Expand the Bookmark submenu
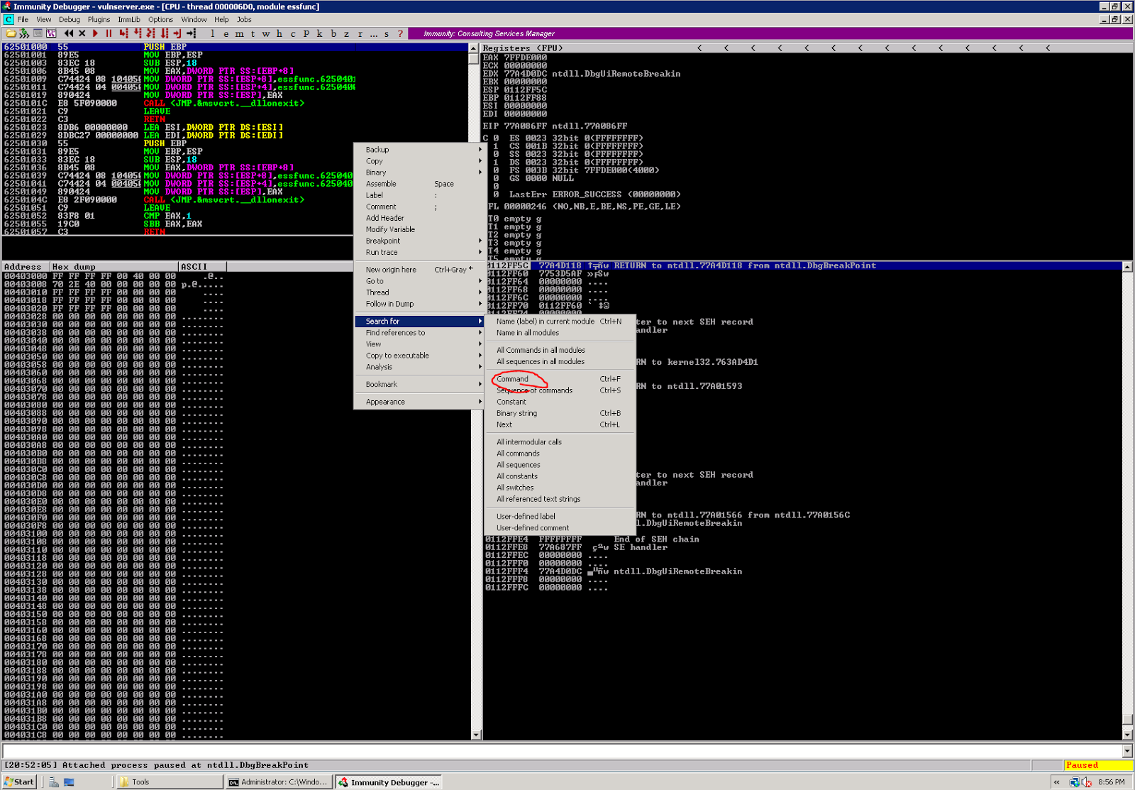The image size is (1135, 790). coord(419,384)
